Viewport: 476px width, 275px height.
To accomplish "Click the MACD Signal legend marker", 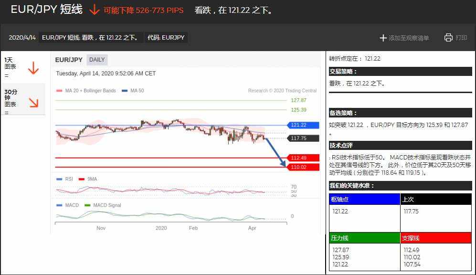I will 87,205.
